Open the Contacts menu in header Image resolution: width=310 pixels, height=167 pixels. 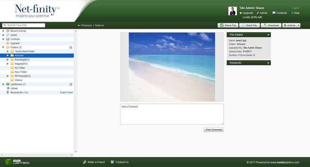click(280, 13)
